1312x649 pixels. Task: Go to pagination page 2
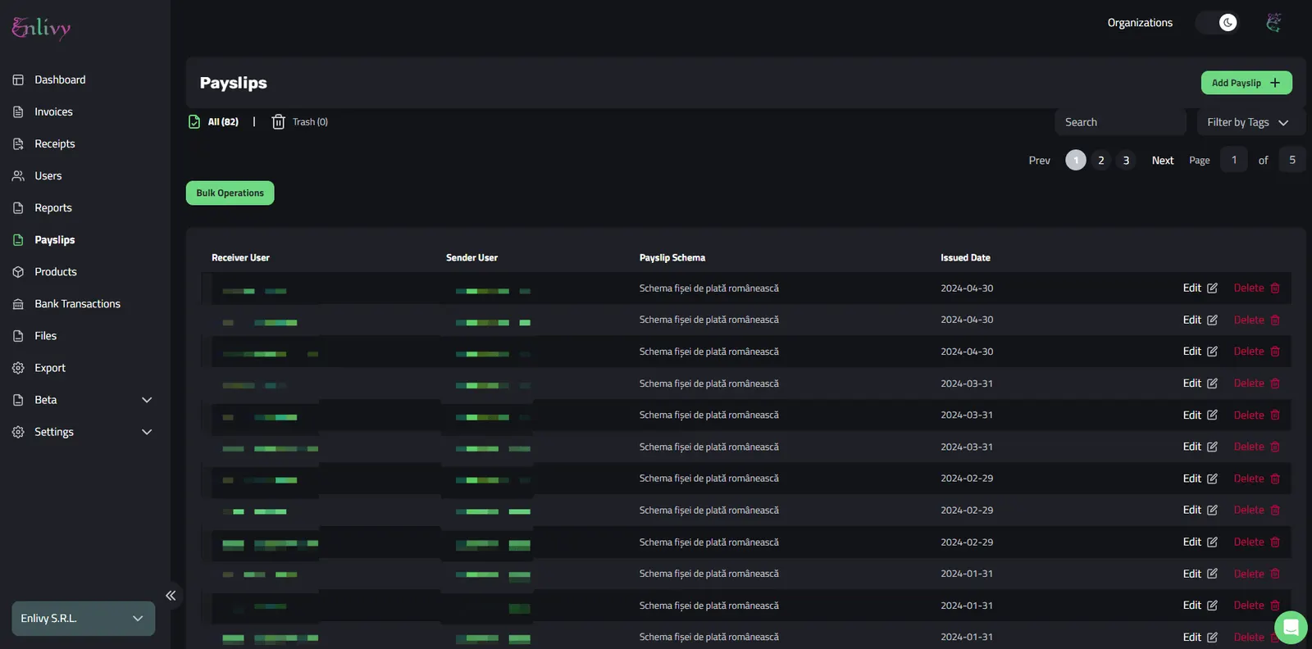(x=1101, y=160)
